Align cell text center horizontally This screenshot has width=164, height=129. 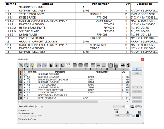coord(81,65)
